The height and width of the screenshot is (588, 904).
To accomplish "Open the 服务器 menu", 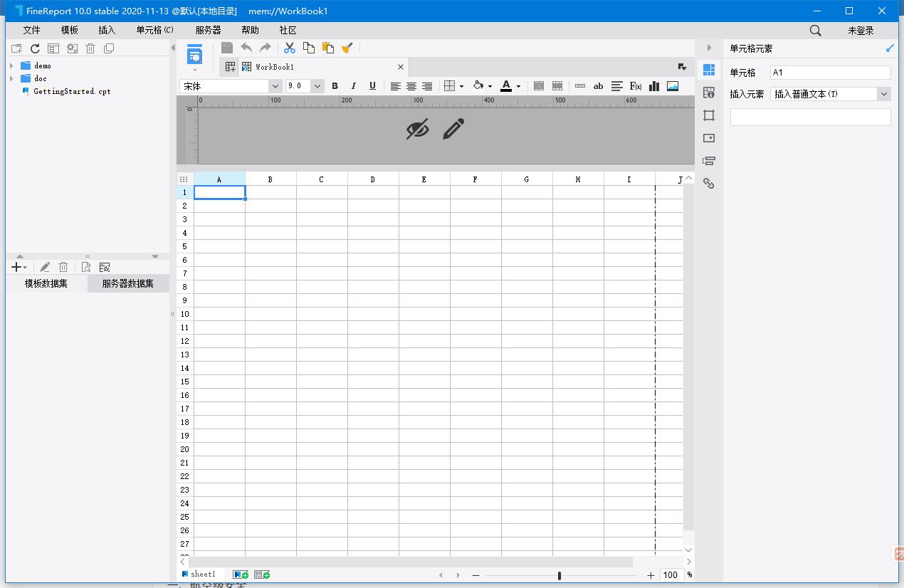I will 208,31.
